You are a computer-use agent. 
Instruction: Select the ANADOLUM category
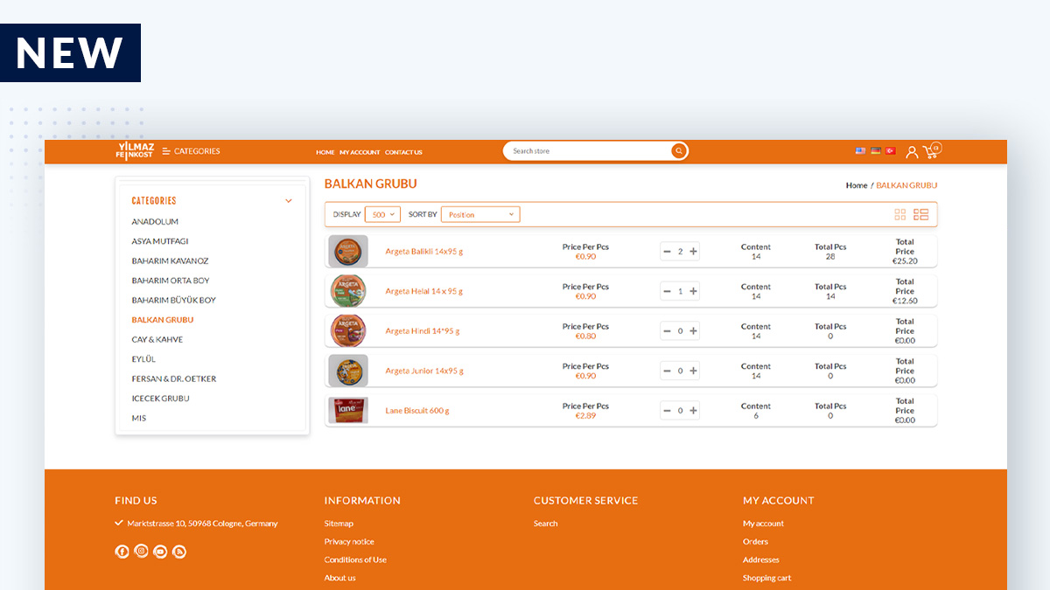(x=155, y=222)
